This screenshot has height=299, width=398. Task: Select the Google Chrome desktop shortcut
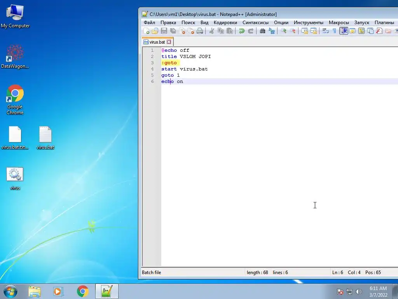[15, 100]
